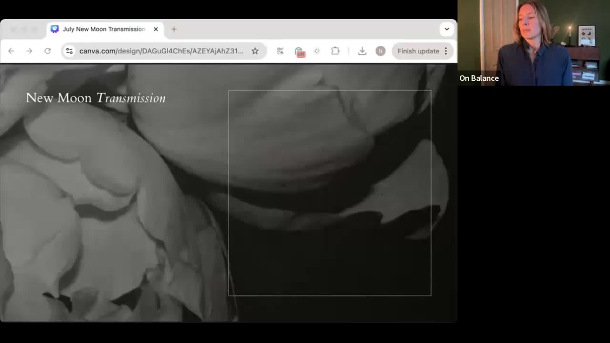This screenshot has width=610, height=343.
Task: Click the browser back arrow
Action: click(11, 51)
